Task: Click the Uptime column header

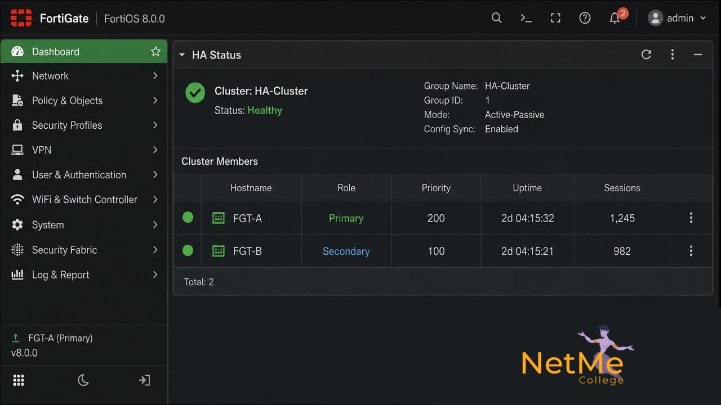Action: (527, 188)
